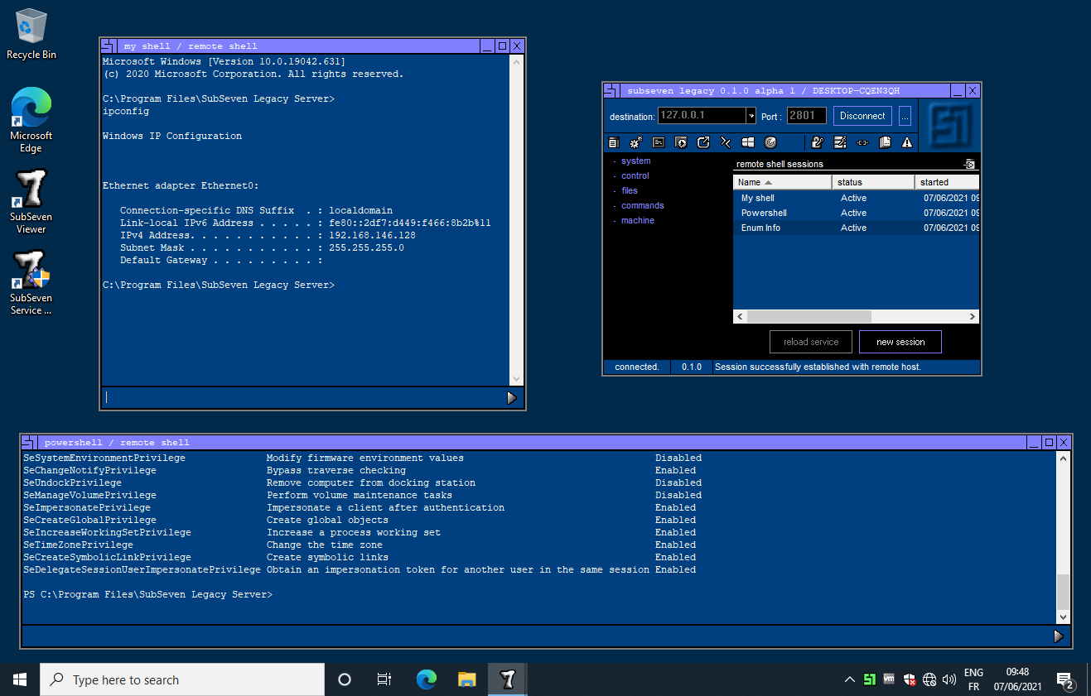The image size is (1091, 696).
Task: Click the new session button
Action: click(x=900, y=342)
